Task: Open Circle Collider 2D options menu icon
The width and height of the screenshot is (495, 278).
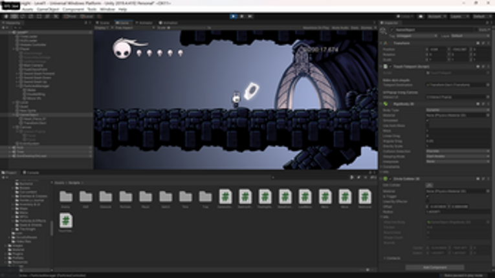Action: (x=488, y=178)
